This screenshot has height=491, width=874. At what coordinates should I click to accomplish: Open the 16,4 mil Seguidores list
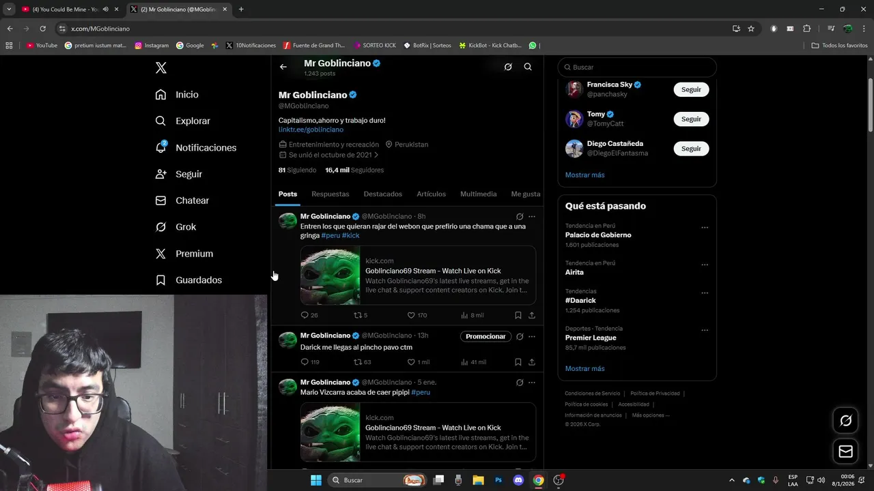(354, 170)
